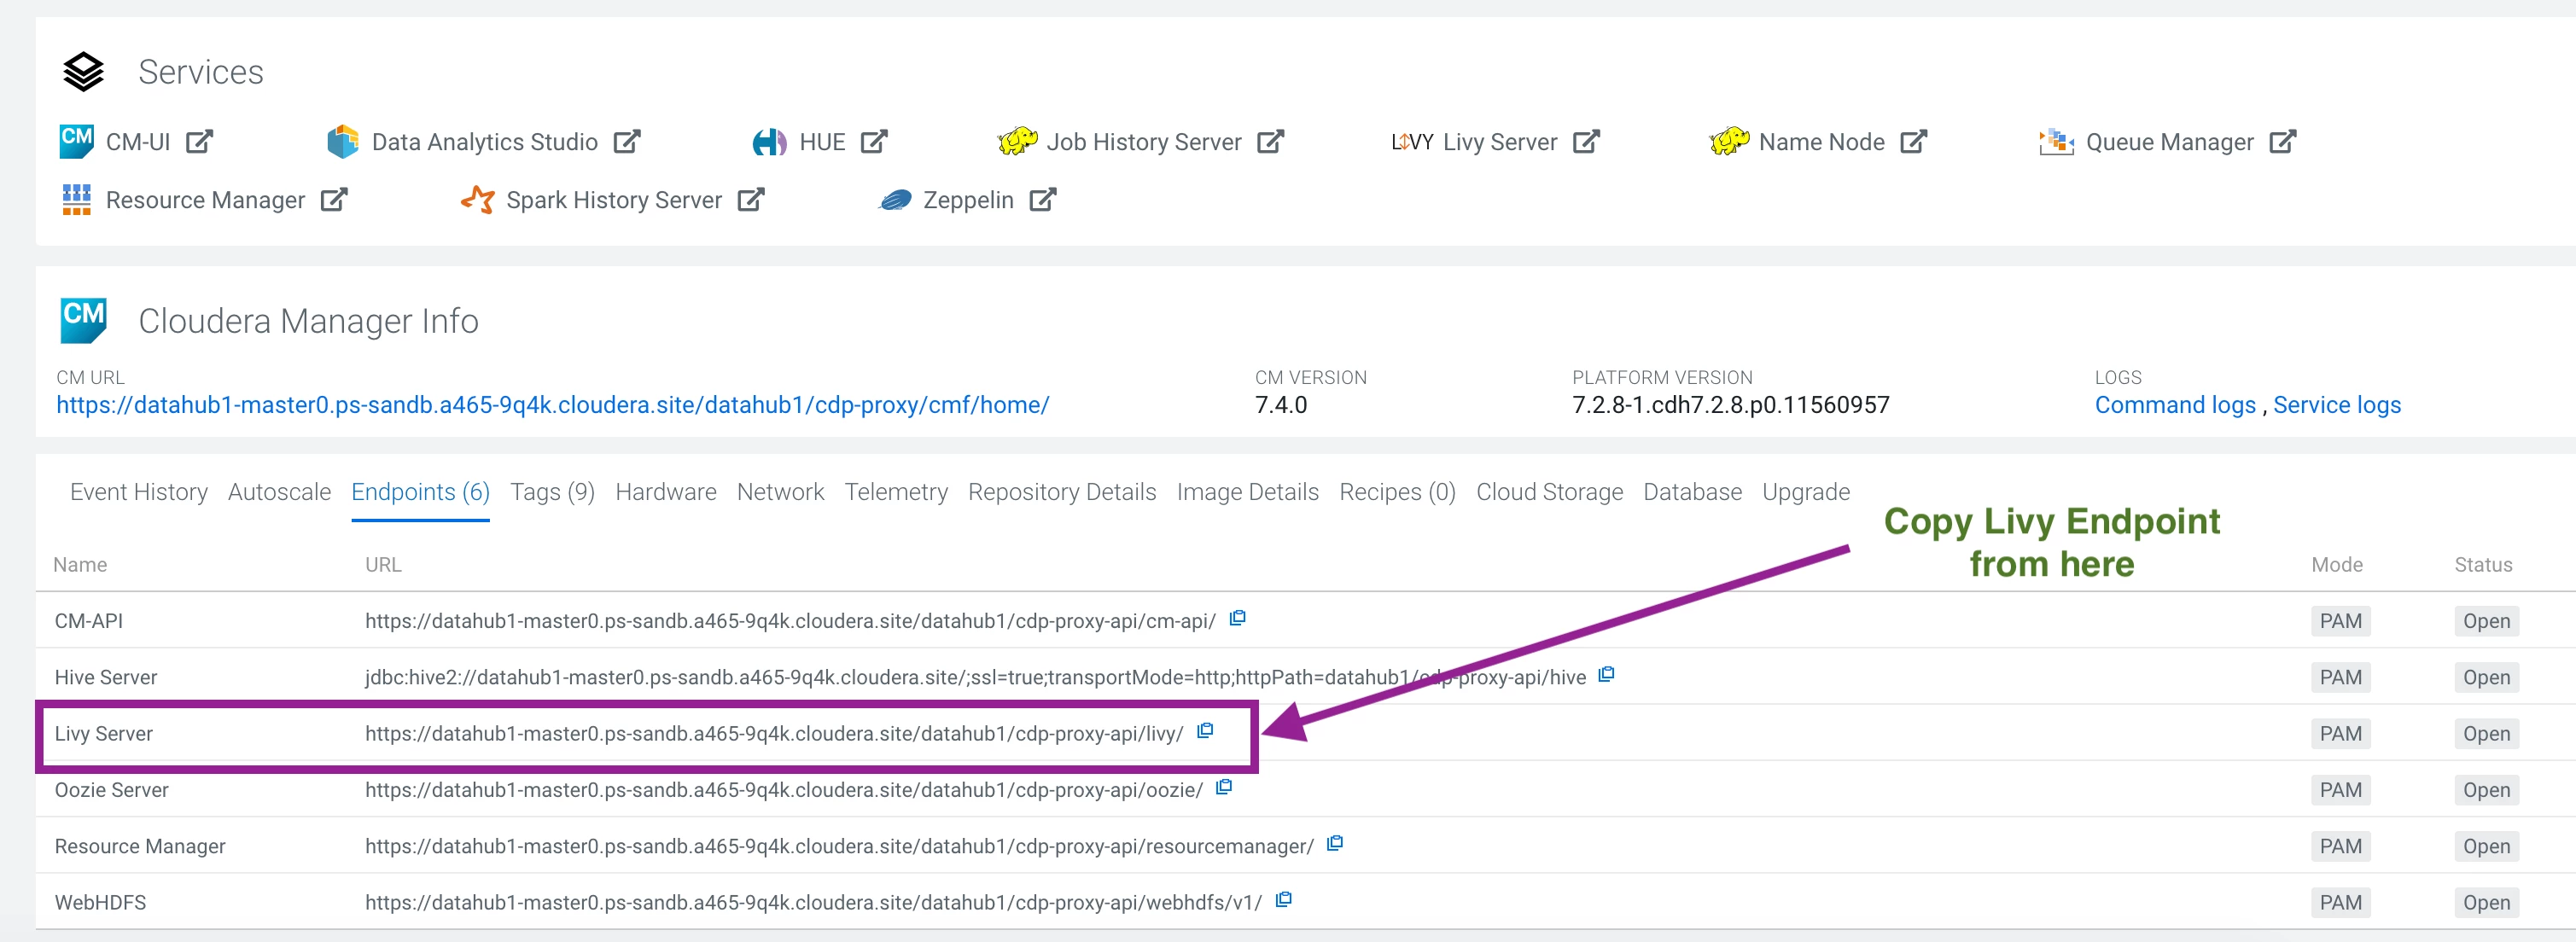Click the Spark History Server service link

click(614, 200)
